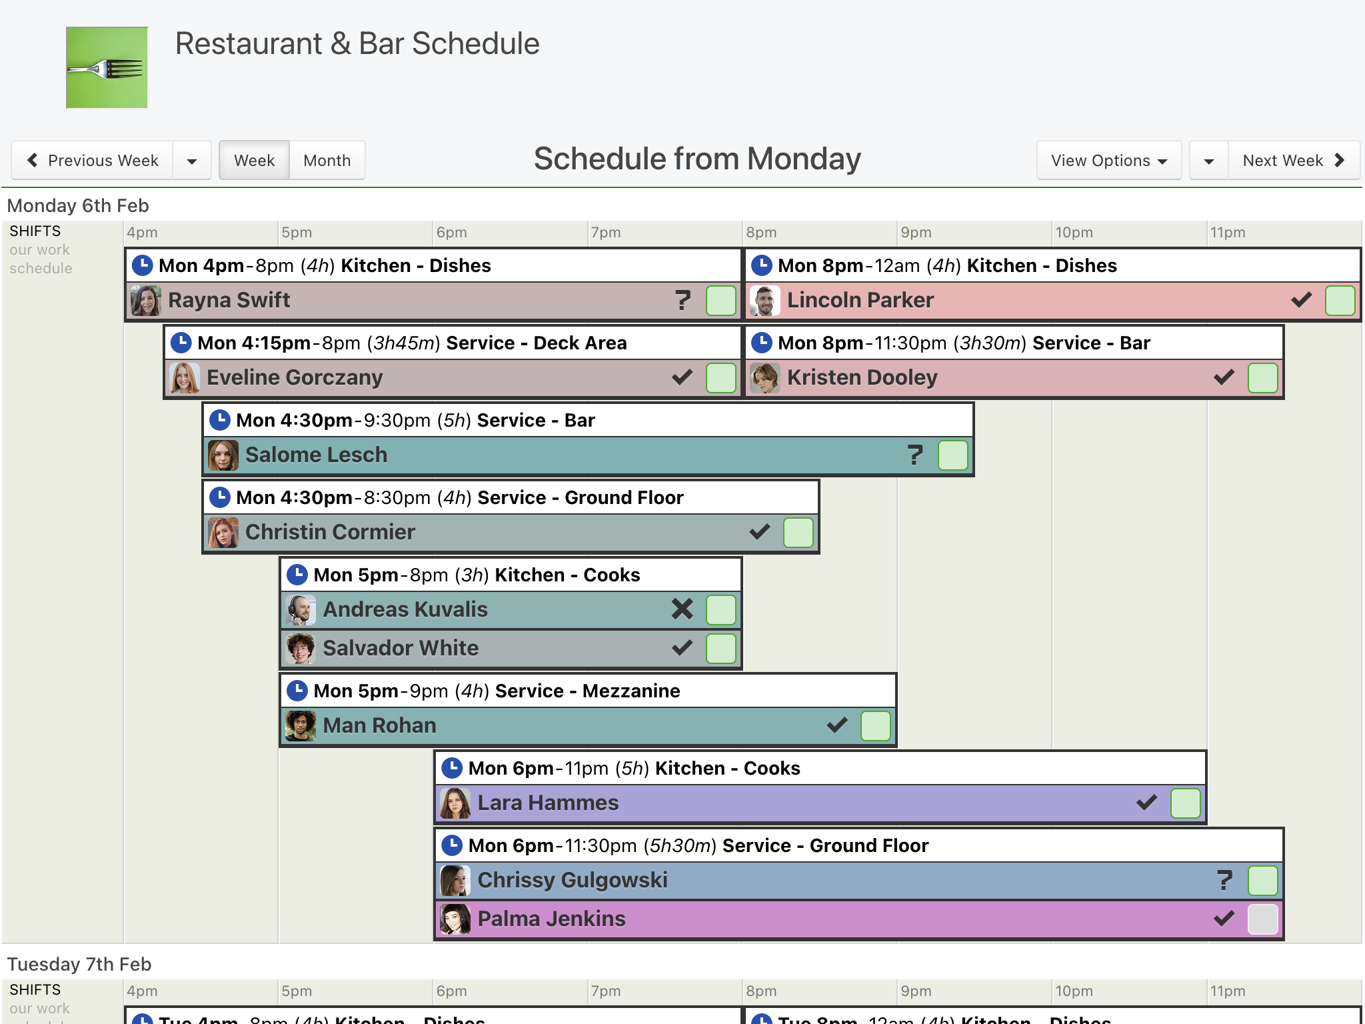Screen dimensions: 1365x1024
Task: Click clock icon on Mon 6pm Kitchen Cooks shift
Action: point(452,768)
